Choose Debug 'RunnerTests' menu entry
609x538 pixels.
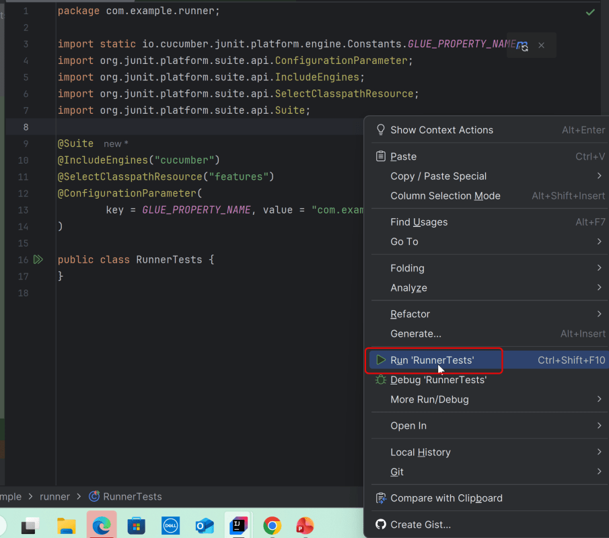coord(438,380)
